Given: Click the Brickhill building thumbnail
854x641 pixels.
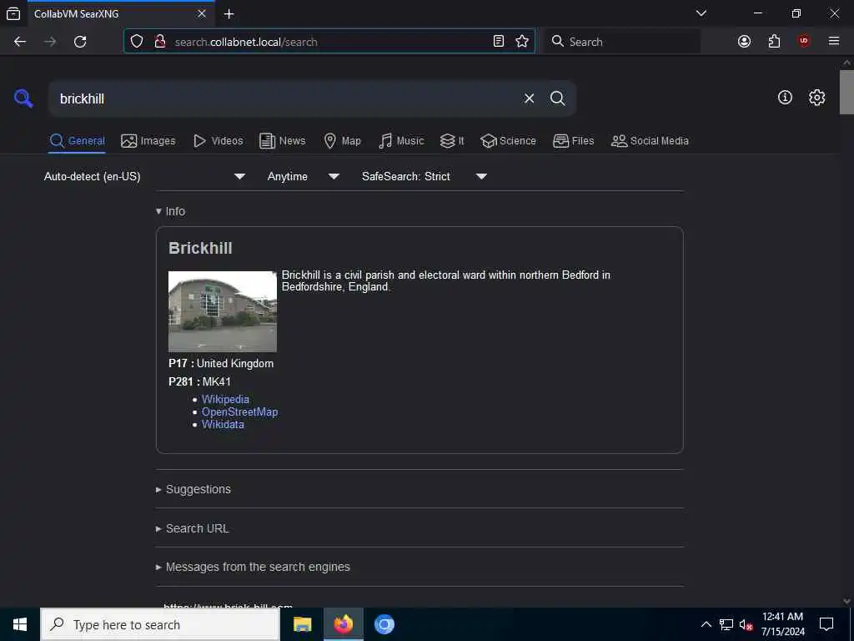Looking at the screenshot, I should click(222, 311).
